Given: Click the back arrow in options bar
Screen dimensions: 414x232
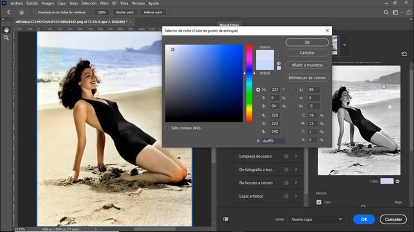Looking at the screenshot, I should pos(8,12).
